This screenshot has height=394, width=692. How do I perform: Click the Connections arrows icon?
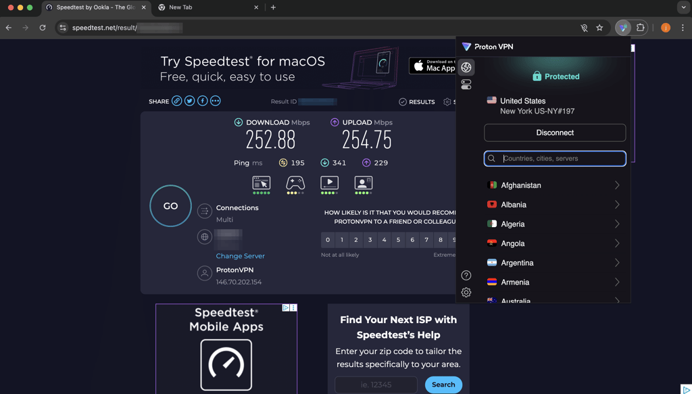point(204,212)
